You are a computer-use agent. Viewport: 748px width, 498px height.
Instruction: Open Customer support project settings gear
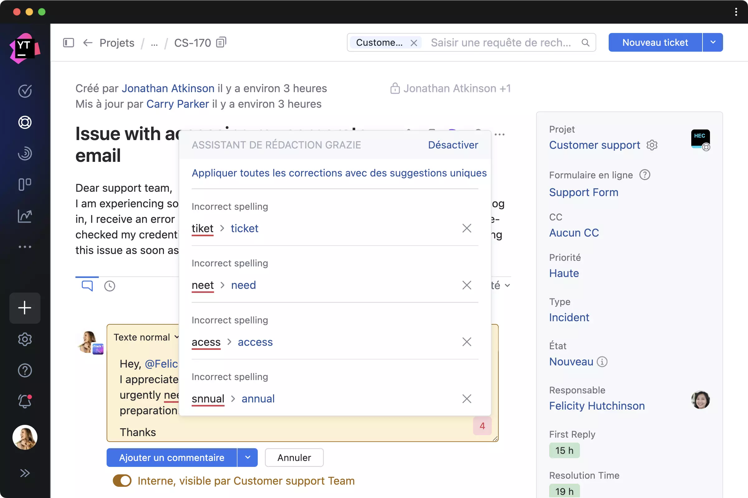(652, 145)
